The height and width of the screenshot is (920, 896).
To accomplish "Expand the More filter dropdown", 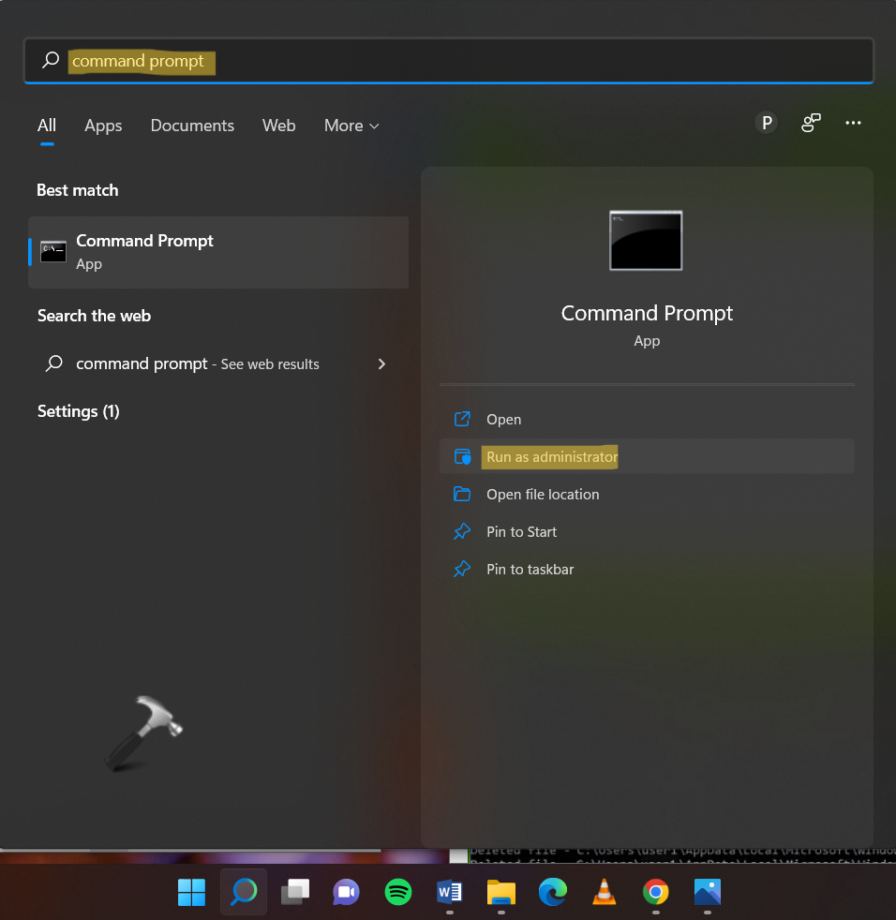I will 351,126.
